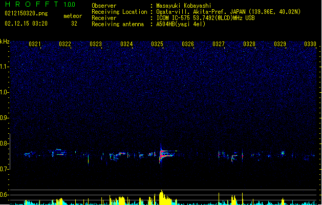Screen dimensions: 322x205
Task: Click the kHz axis unit label
Action: (x=5, y=42)
